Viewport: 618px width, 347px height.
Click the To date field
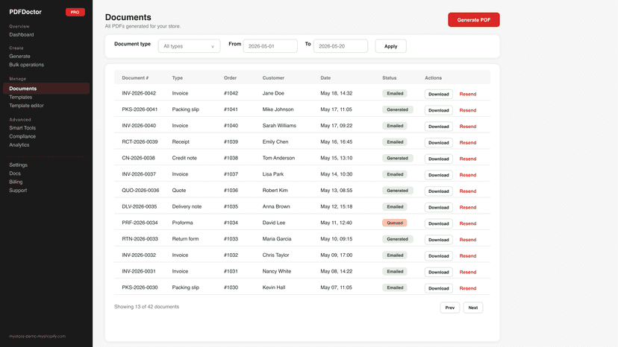[x=340, y=46]
